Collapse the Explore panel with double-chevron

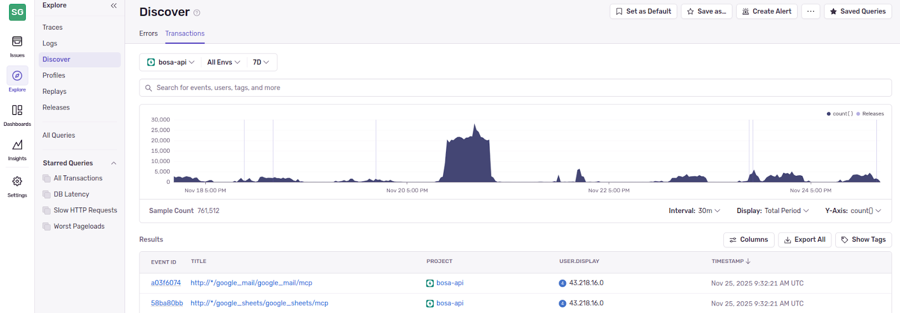point(114,6)
